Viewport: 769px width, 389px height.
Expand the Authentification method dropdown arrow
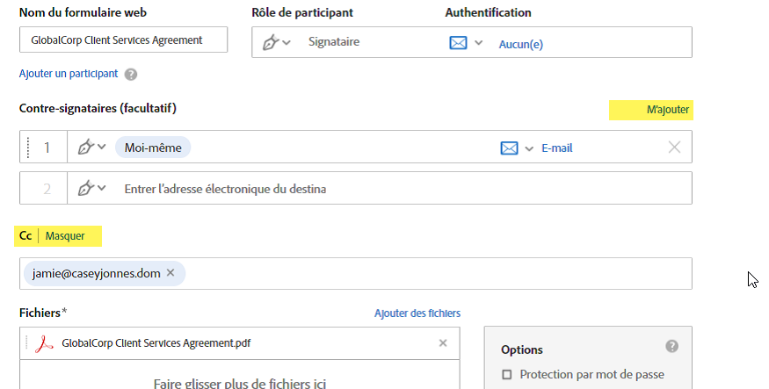coord(479,42)
